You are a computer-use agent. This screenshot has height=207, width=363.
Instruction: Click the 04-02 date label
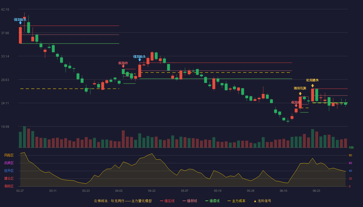click(x=119, y=191)
